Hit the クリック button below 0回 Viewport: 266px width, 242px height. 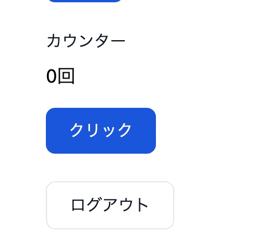[x=101, y=131]
